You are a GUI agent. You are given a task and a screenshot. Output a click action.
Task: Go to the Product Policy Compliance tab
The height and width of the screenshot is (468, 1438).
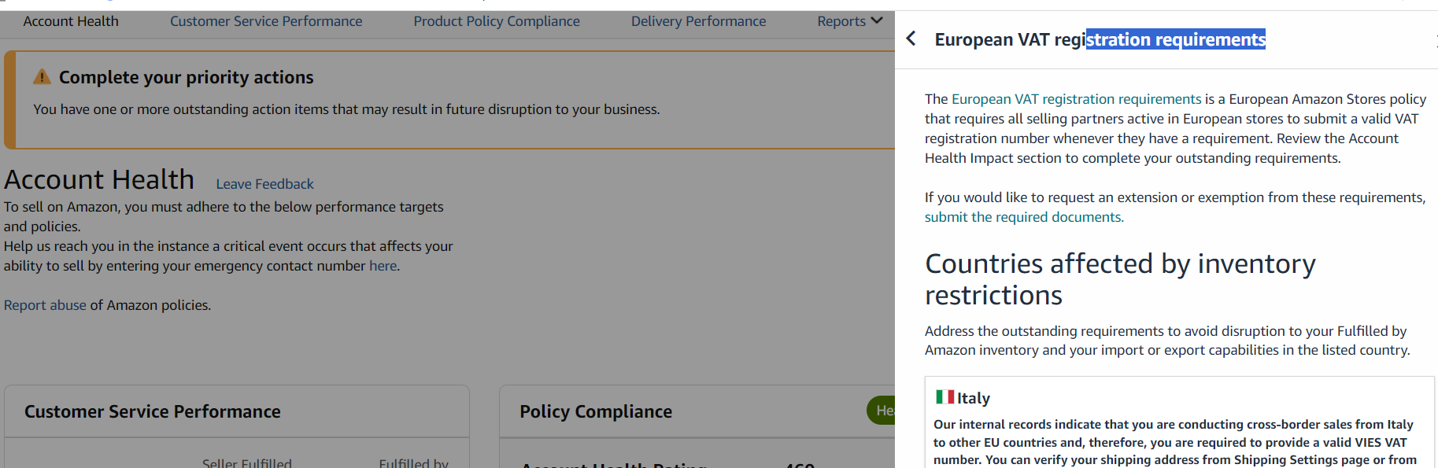tap(497, 21)
